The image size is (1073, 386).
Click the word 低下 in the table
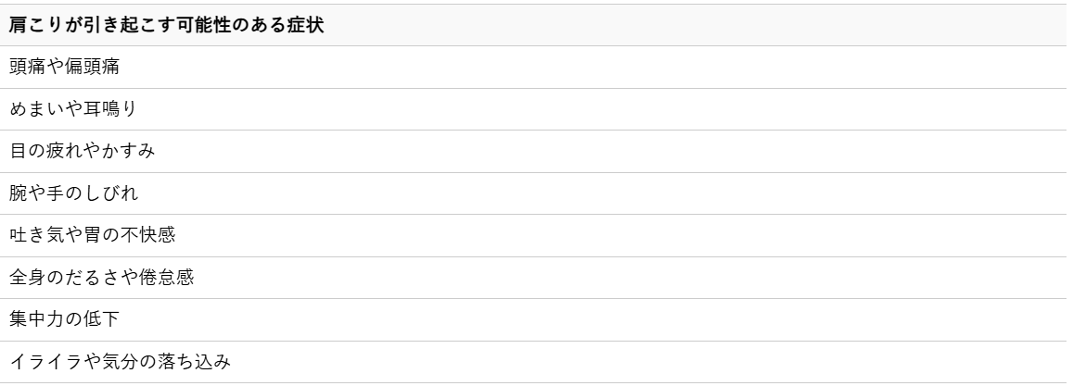(101, 319)
